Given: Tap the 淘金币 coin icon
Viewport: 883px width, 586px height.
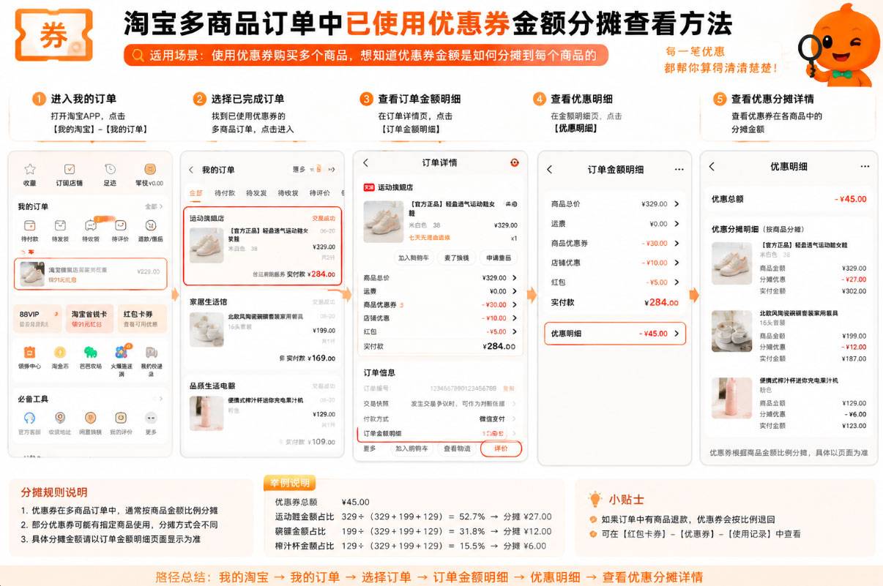Looking at the screenshot, I should coord(60,352).
